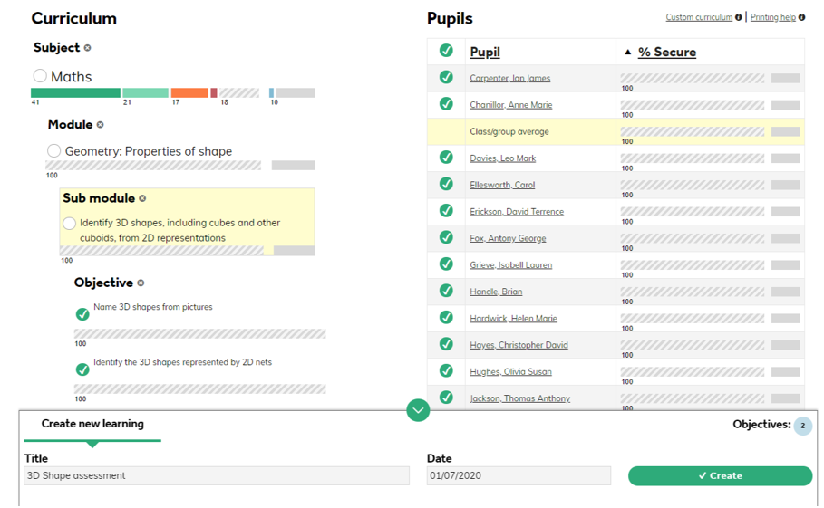824x508 pixels.
Task: Click the info icon beside Printing help
Action: 802,17
